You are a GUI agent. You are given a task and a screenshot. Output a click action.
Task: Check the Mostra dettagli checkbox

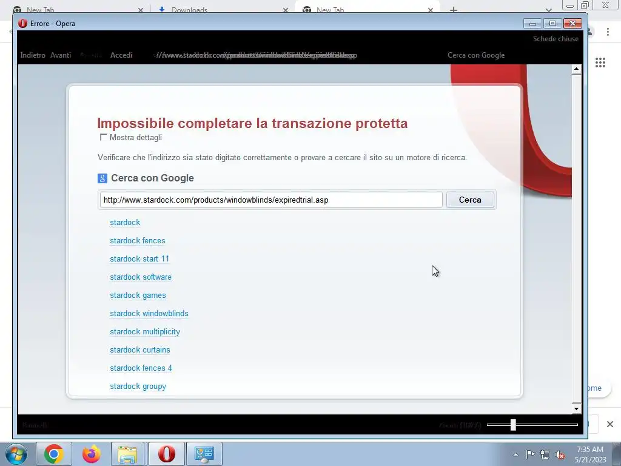tap(103, 137)
